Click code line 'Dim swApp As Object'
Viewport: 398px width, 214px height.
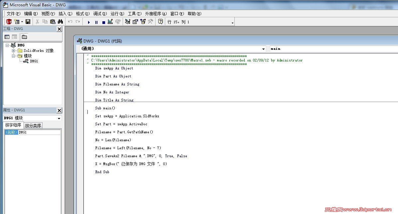tap(114, 68)
